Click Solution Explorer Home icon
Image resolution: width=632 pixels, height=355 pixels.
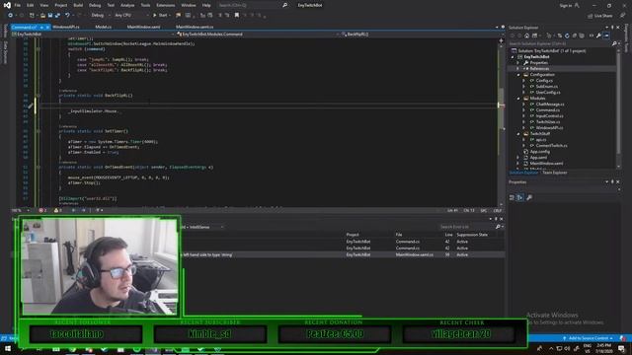(x=526, y=35)
